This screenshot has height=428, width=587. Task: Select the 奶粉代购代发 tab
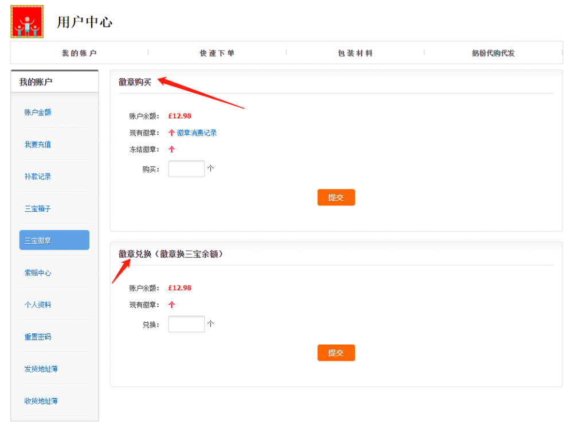click(x=493, y=53)
